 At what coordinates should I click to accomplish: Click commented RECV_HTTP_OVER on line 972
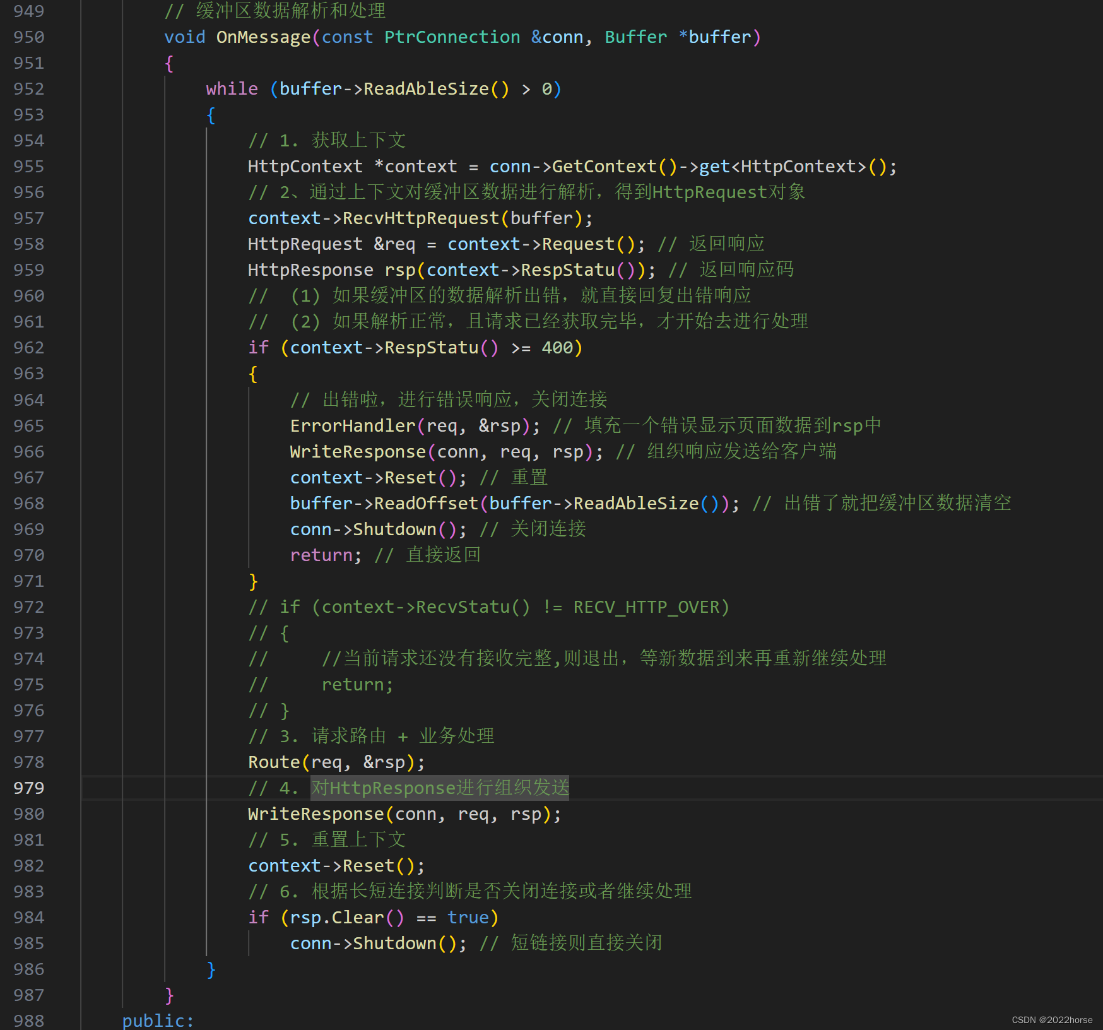pyautogui.click(x=646, y=607)
